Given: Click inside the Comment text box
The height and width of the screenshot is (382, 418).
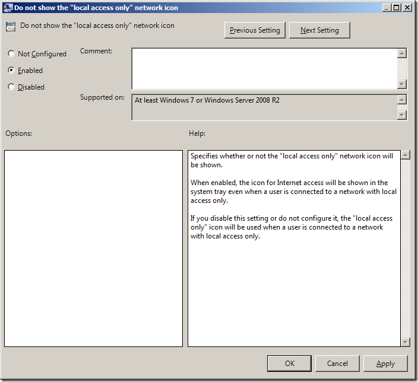Looking at the screenshot, I should coord(264,68).
